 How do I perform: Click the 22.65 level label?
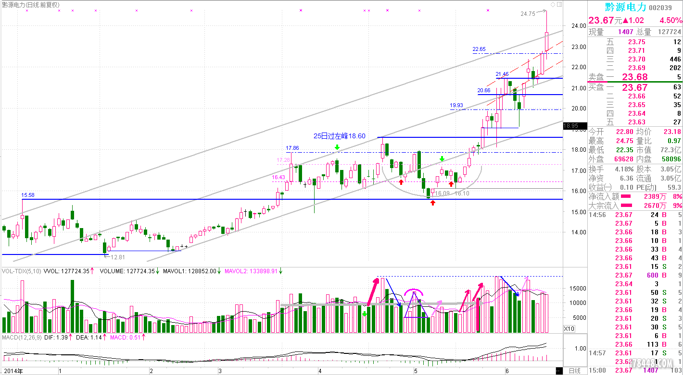(x=479, y=49)
